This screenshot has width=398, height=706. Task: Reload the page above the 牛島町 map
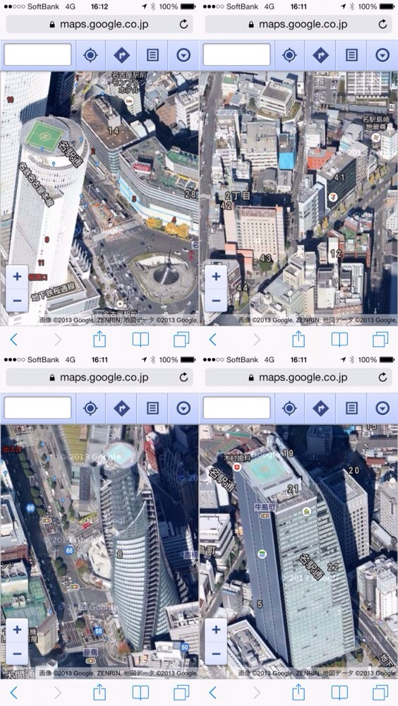[x=382, y=377]
